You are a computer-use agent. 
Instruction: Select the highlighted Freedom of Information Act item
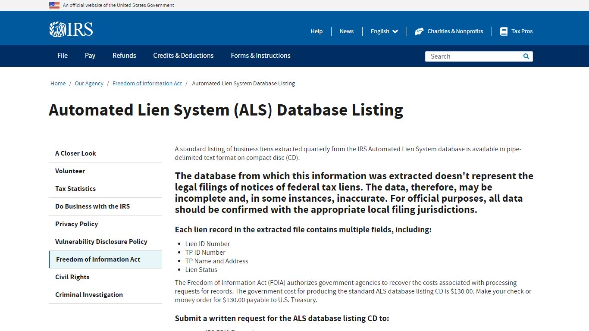tap(105, 259)
